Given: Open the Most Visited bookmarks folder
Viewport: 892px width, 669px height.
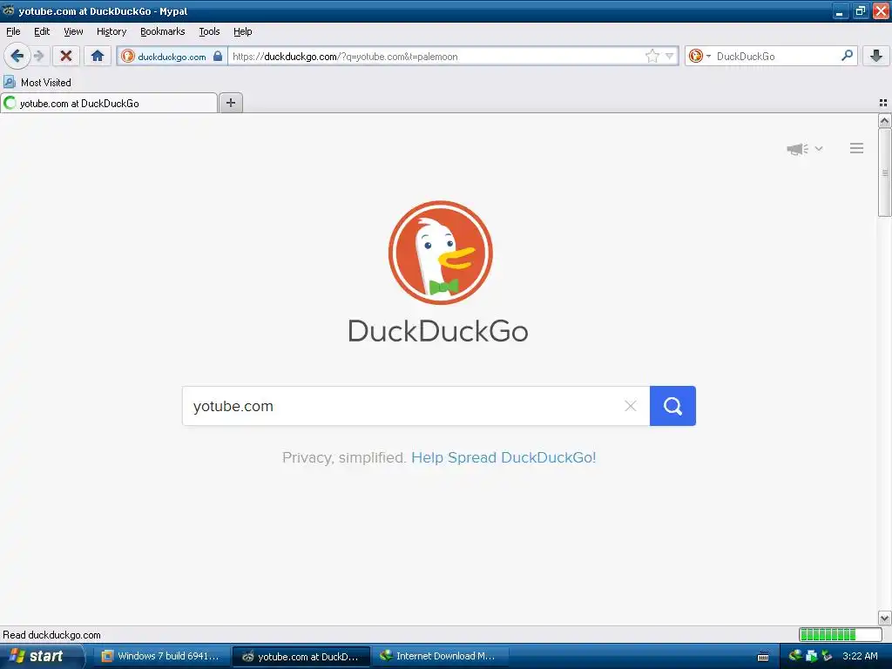Looking at the screenshot, I should [37, 83].
